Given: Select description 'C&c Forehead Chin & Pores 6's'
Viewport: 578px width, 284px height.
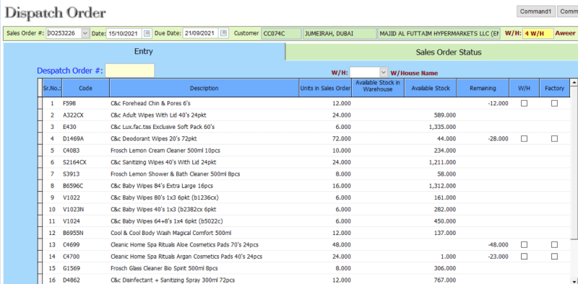Looking at the screenshot, I should 150,103.
